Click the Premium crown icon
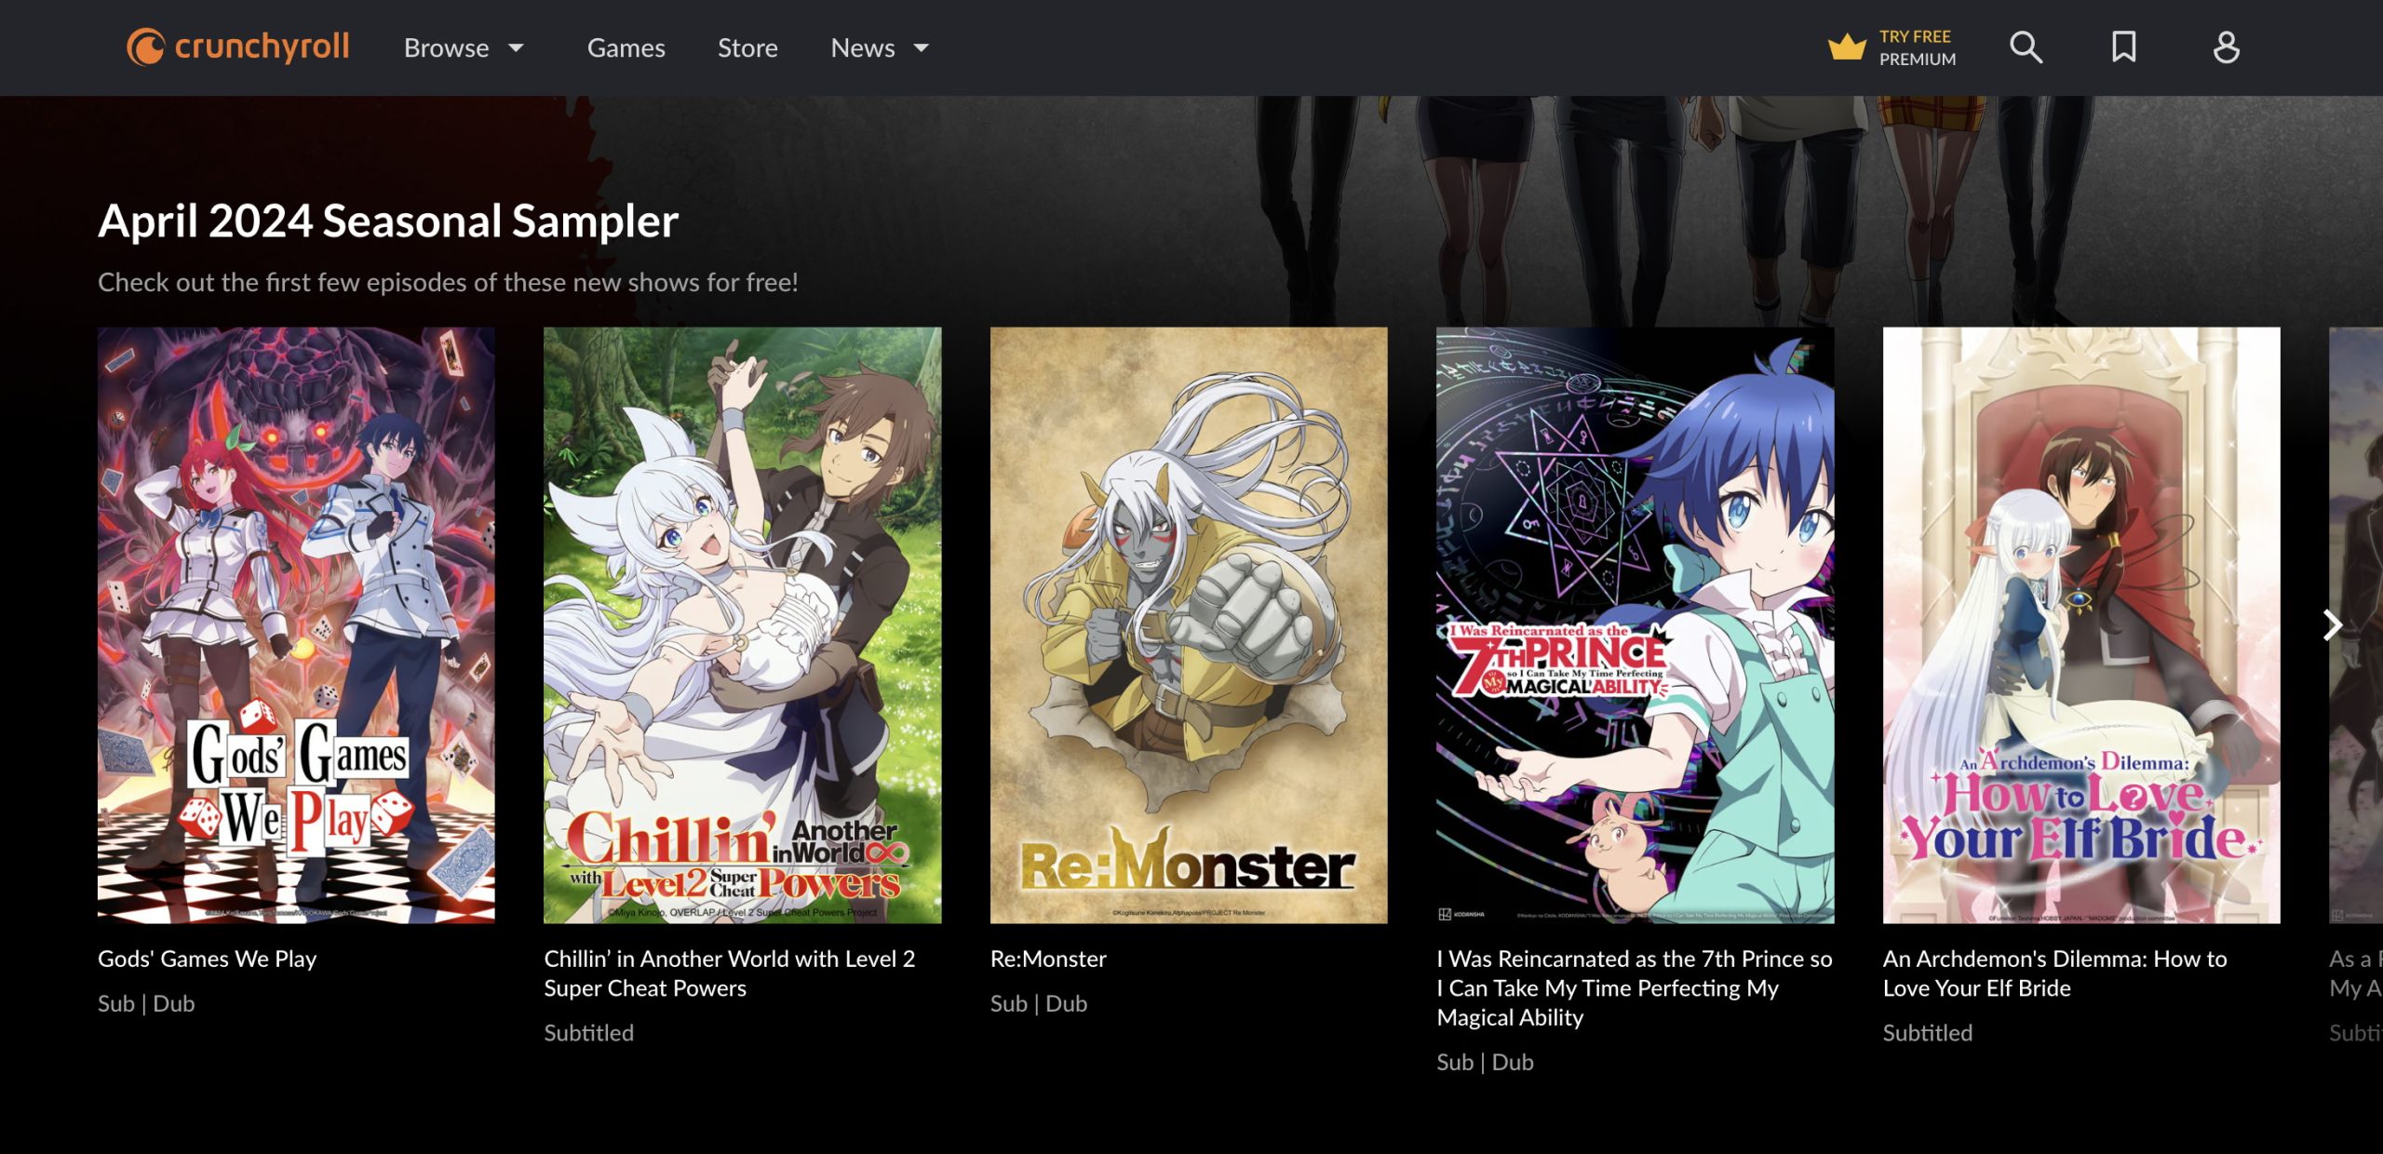 coord(1847,47)
